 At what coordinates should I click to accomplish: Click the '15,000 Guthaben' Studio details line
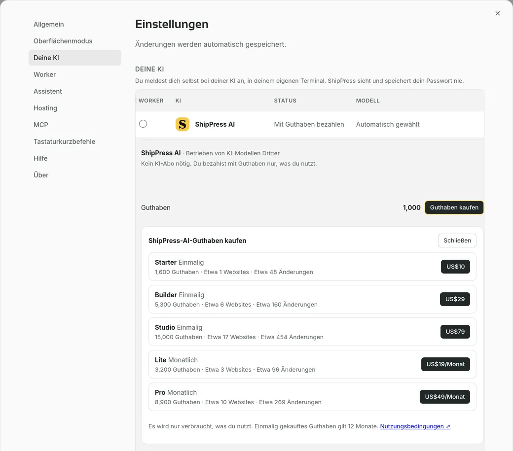pos(239,337)
